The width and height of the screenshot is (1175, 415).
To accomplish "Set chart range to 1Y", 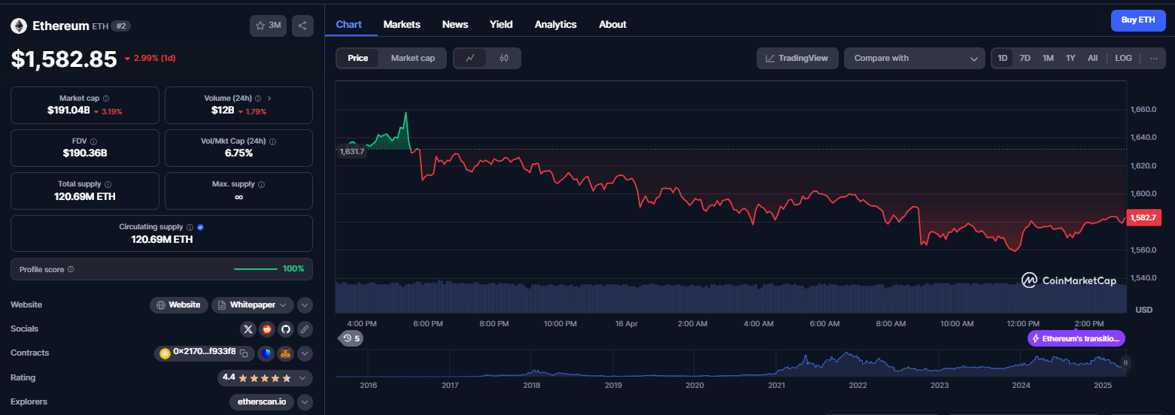I will coord(1070,58).
